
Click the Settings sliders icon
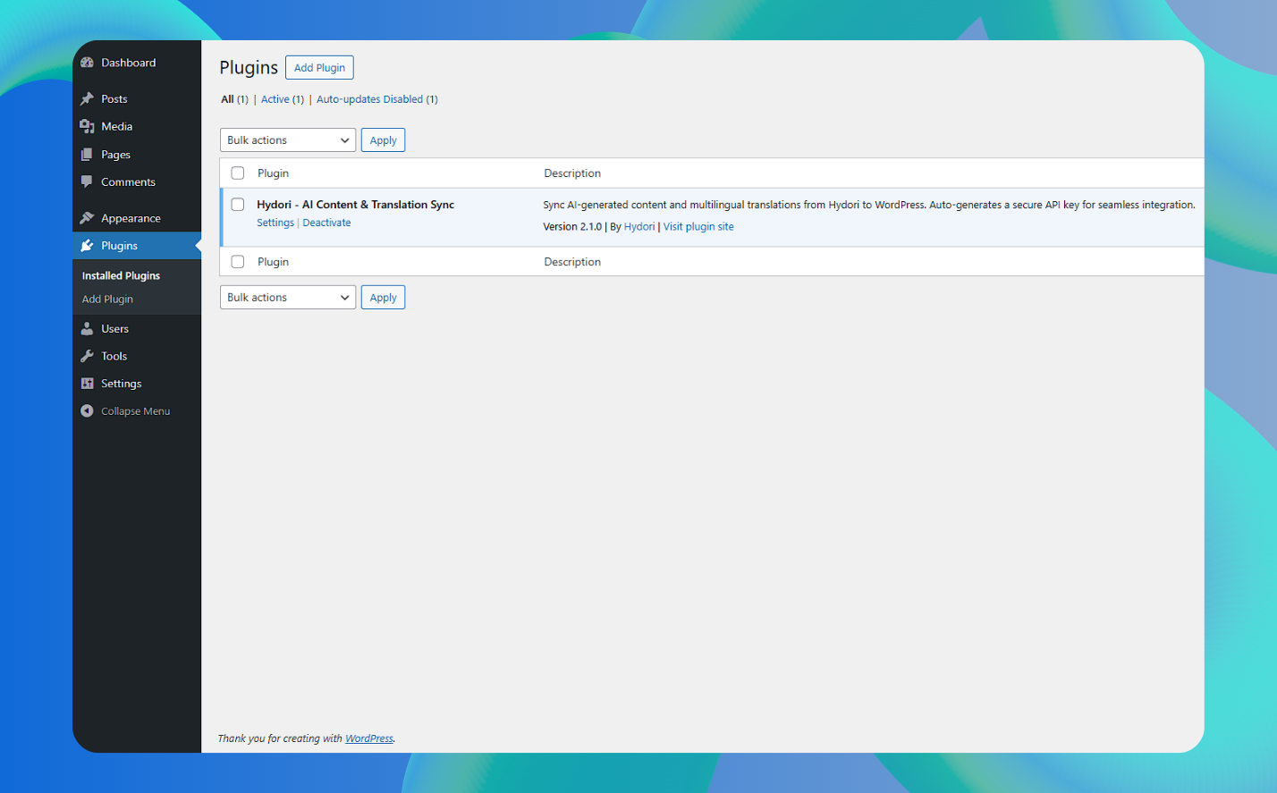click(x=87, y=384)
